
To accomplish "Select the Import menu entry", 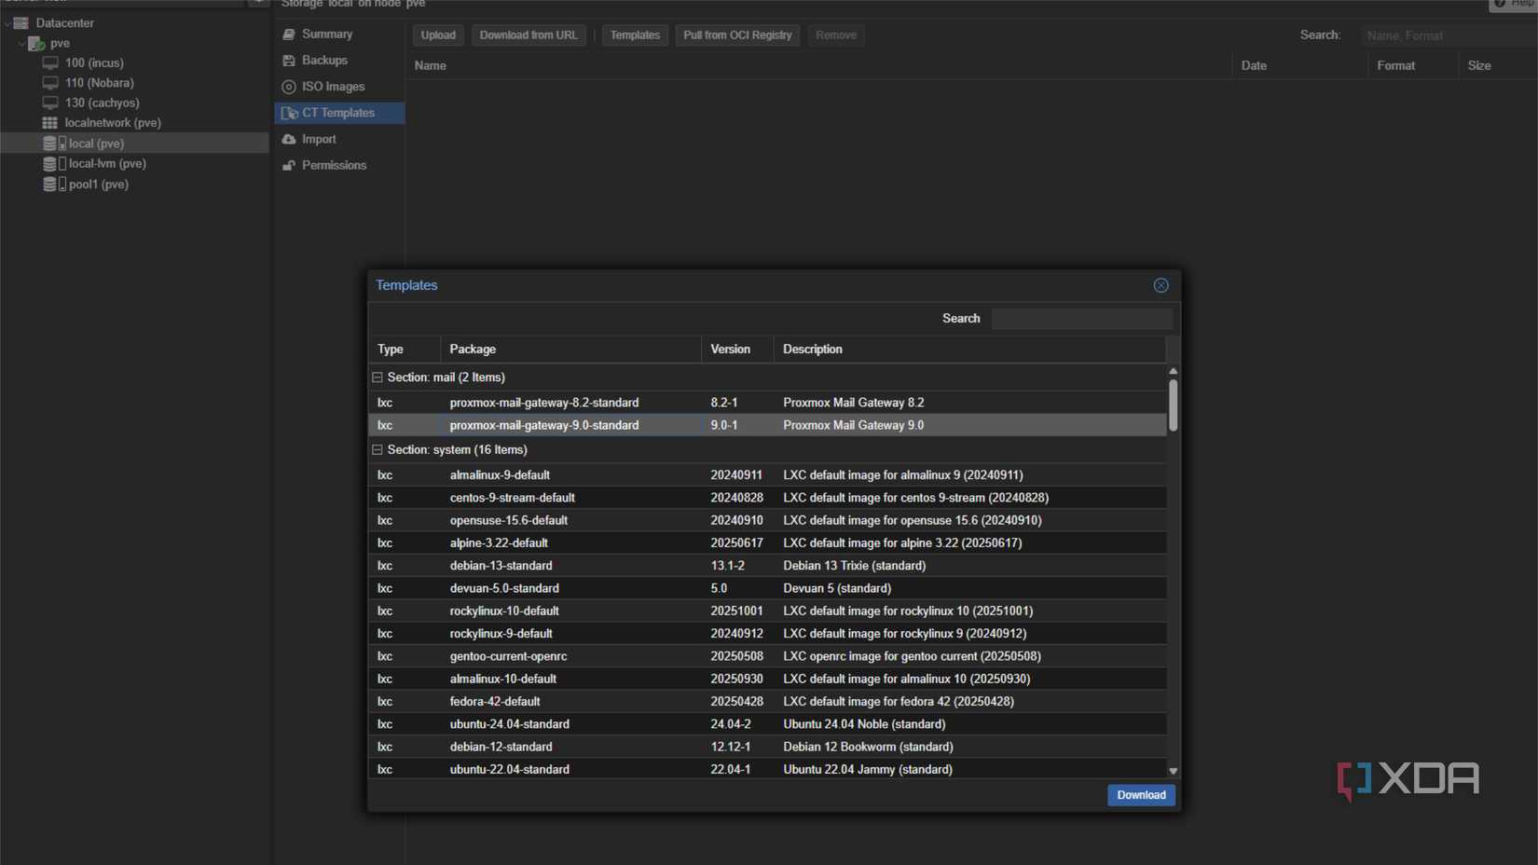I will click(290, 139).
